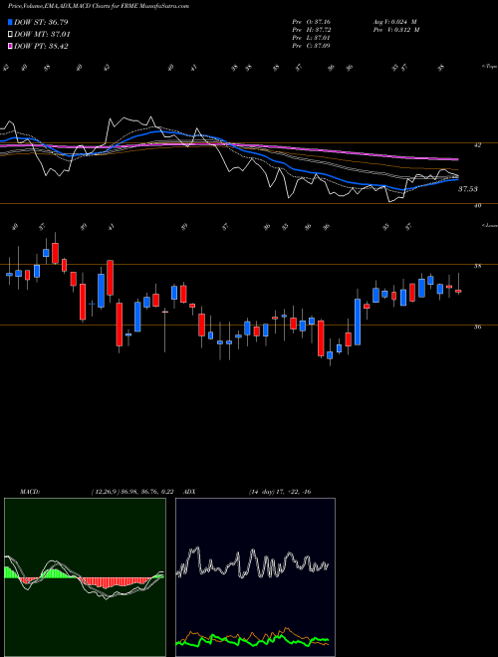The image size is (498, 657).
Task: Open the dark blue ADX indicator panel
Action: click(255, 577)
